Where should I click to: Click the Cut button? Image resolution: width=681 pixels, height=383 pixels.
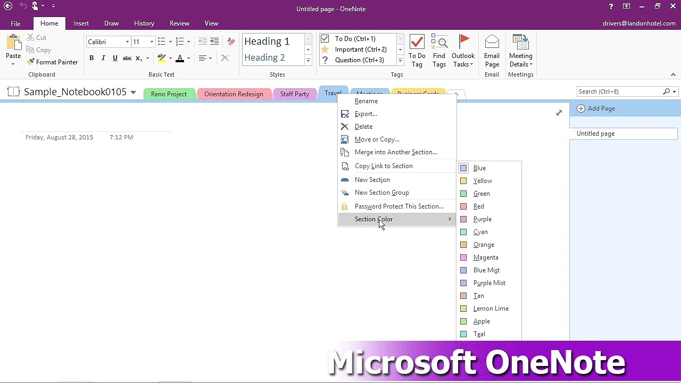click(x=36, y=38)
